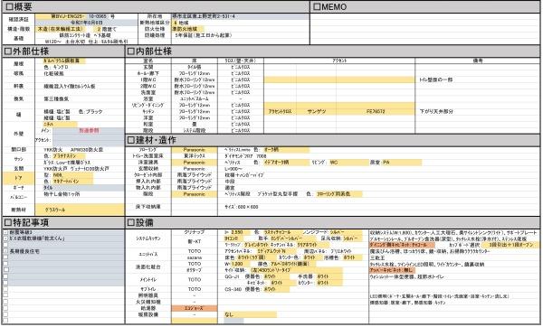The width and height of the screenshot is (543, 327).
Task: Select the 火災報知機 row label
Action: pos(148,302)
